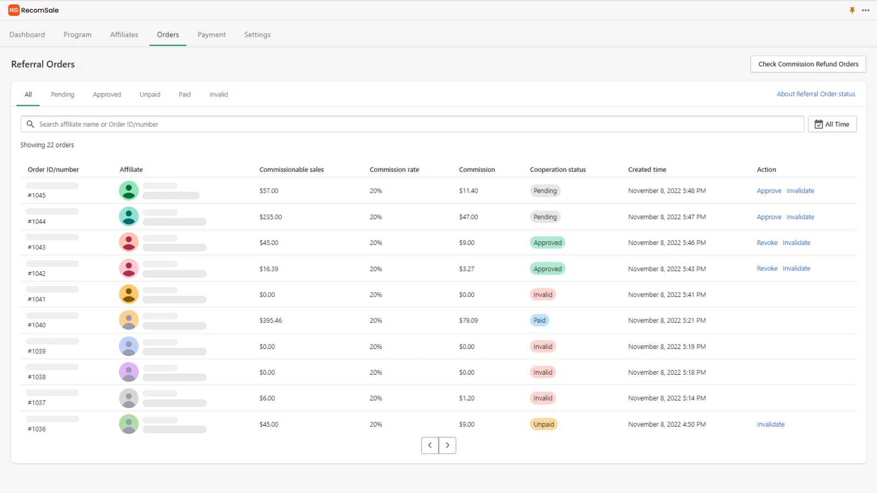Click the Created time column header
The height and width of the screenshot is (493, 877).
pos(647,170)
